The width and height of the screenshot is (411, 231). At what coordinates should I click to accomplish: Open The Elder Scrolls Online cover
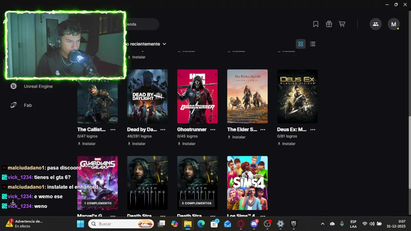tap(247, 96)
